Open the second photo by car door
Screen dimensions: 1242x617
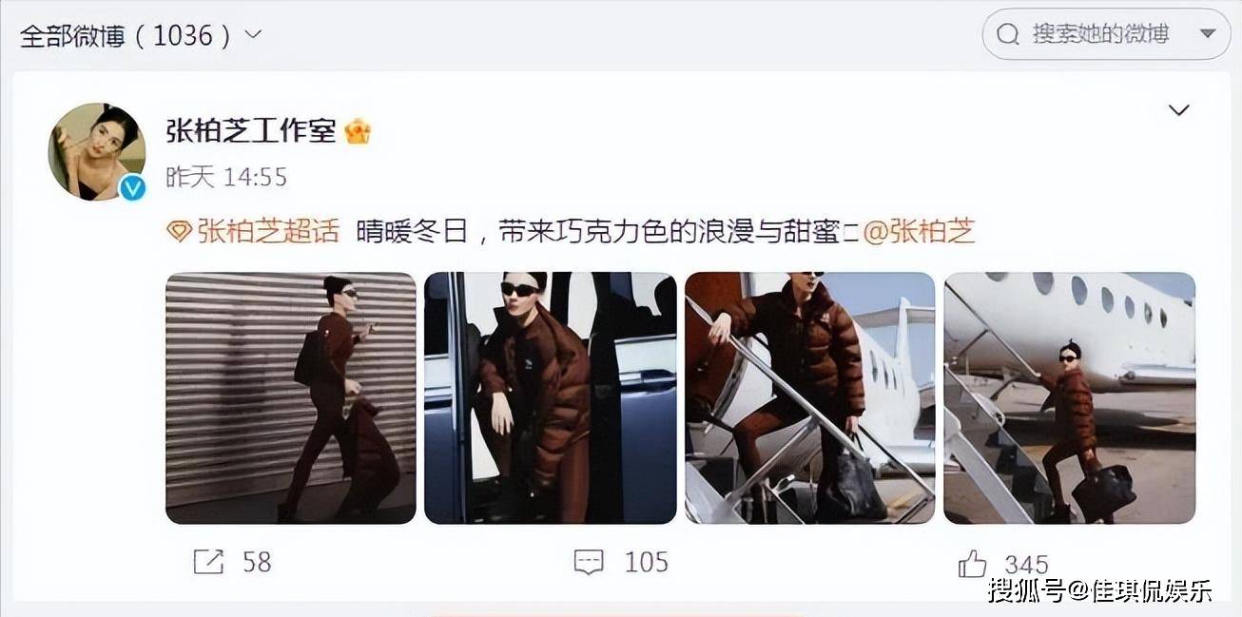[550, 398]
